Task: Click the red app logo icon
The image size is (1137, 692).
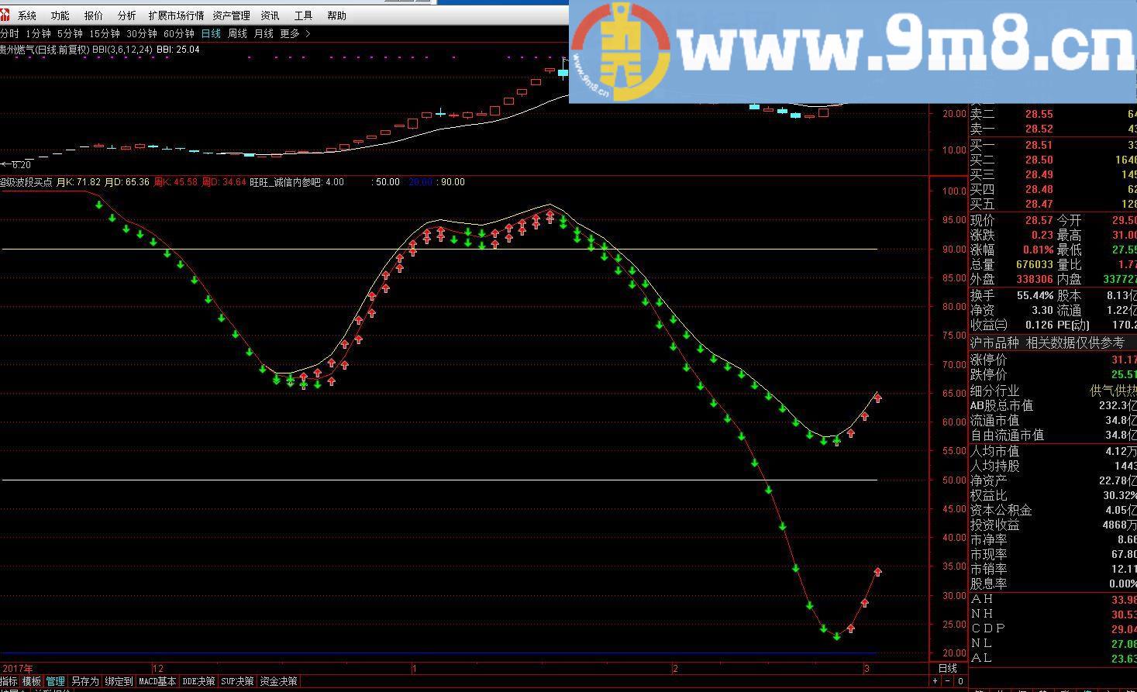Action: coord(5,15)
